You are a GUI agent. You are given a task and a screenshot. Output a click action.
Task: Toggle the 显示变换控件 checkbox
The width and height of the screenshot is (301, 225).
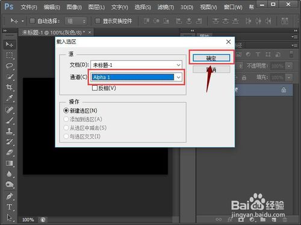tap(98, 21)
